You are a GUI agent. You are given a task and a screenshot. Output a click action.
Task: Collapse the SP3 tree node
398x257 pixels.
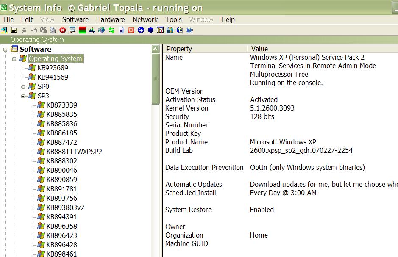[x=23, y=96]
